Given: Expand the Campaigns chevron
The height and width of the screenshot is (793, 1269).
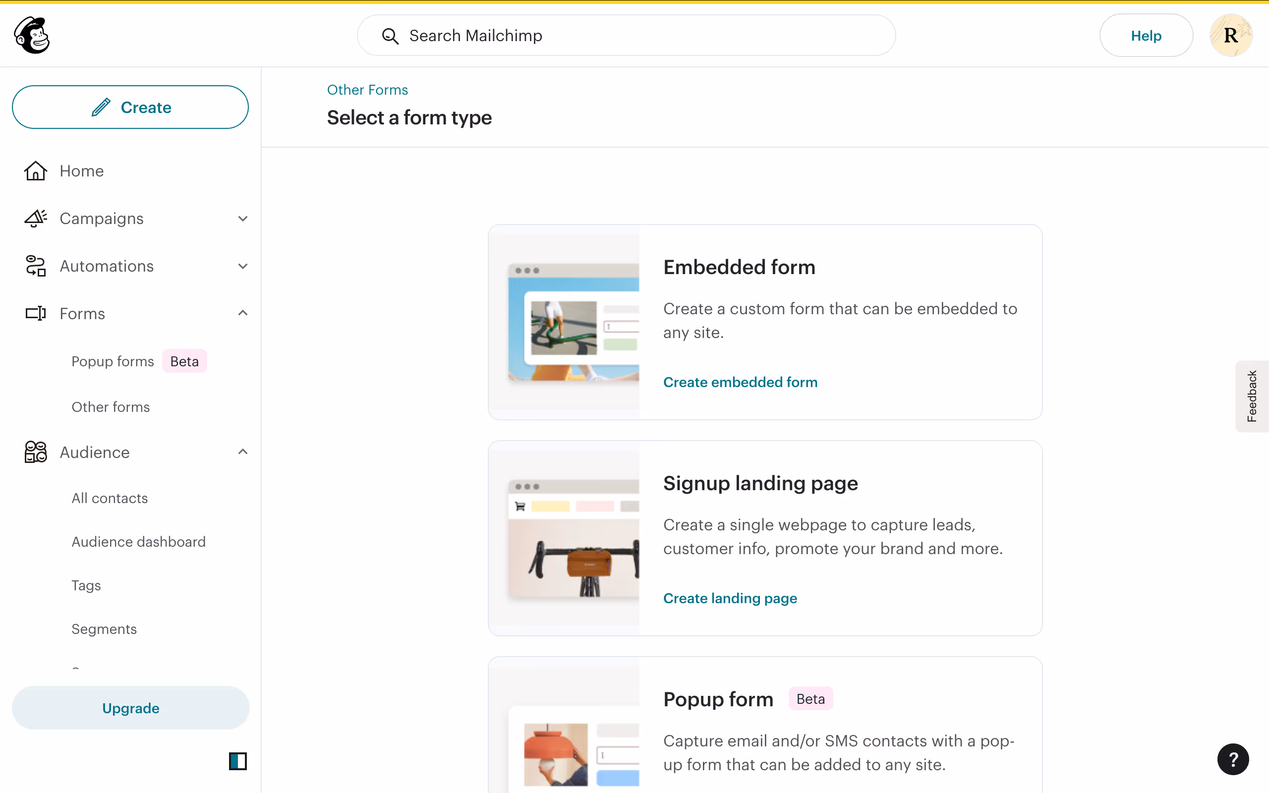Looking at the screenshot, I should coord(243,218).
